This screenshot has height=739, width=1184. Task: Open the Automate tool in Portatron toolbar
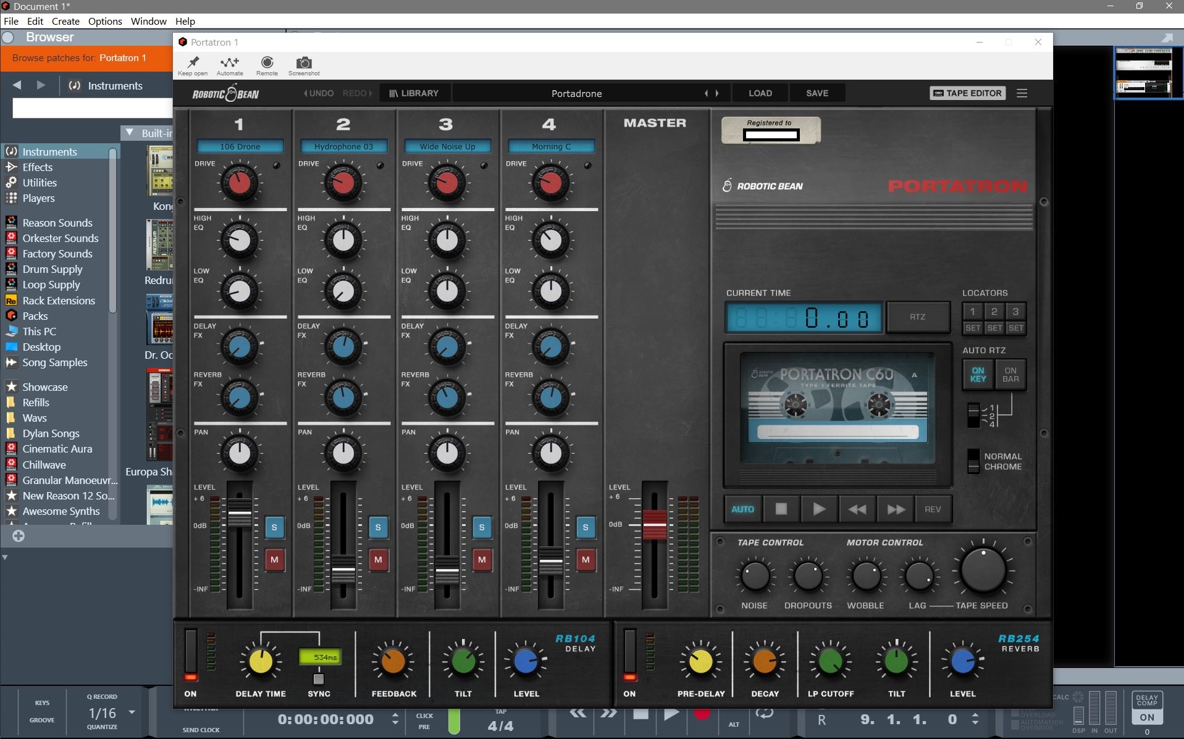(x=230, y=62)
